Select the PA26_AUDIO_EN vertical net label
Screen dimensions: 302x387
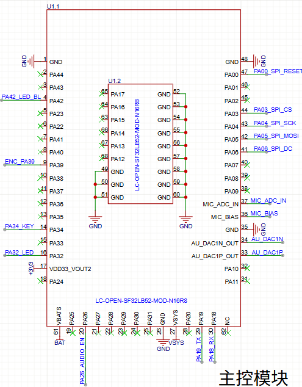point(82,361)
